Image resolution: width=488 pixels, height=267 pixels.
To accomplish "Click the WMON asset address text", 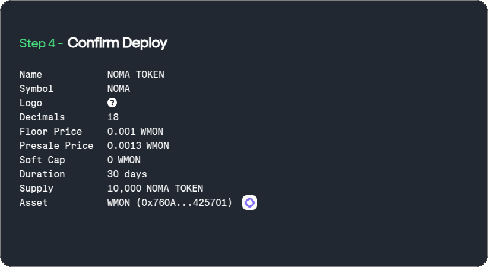I will coord(170,202).
